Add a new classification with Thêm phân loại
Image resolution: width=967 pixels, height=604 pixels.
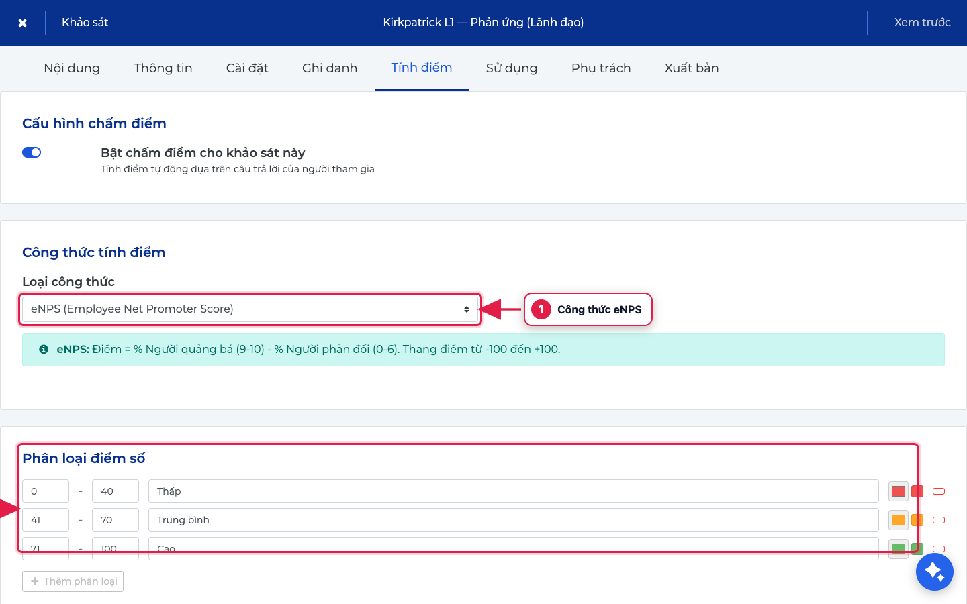(x=73, y=581)
